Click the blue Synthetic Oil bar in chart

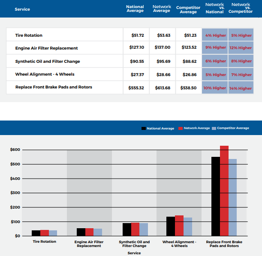coord(144,230)
